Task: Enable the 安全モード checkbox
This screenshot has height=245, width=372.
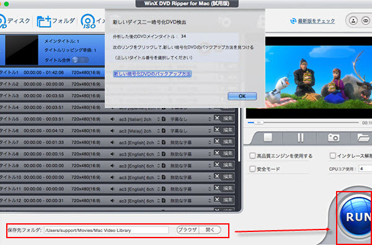Action: tap(252, 169)
